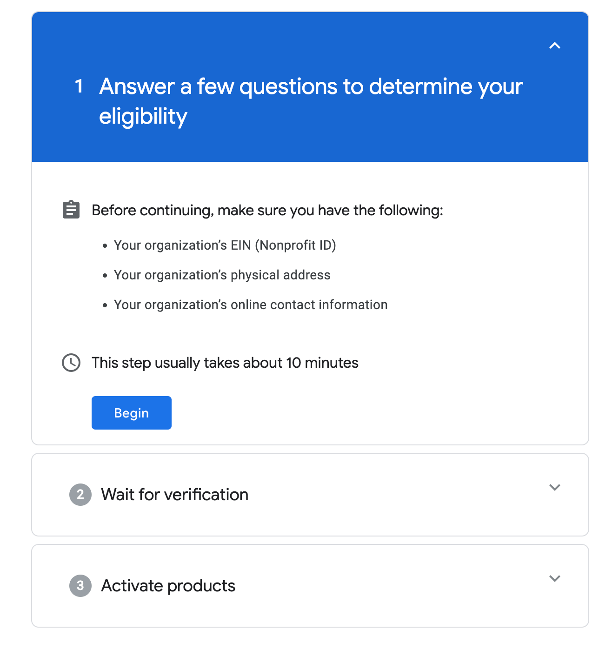
Task: Collapse the eligibility questions section
Action: (x=554, y=46)
